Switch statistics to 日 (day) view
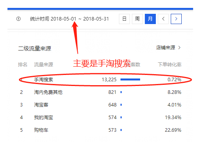This screenshot has width=199, height=142. [x=124, y=19]
